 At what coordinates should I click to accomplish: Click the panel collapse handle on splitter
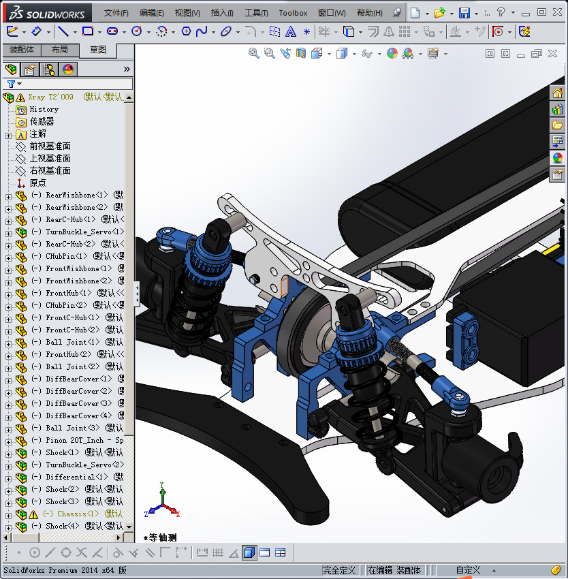[137, 294]
